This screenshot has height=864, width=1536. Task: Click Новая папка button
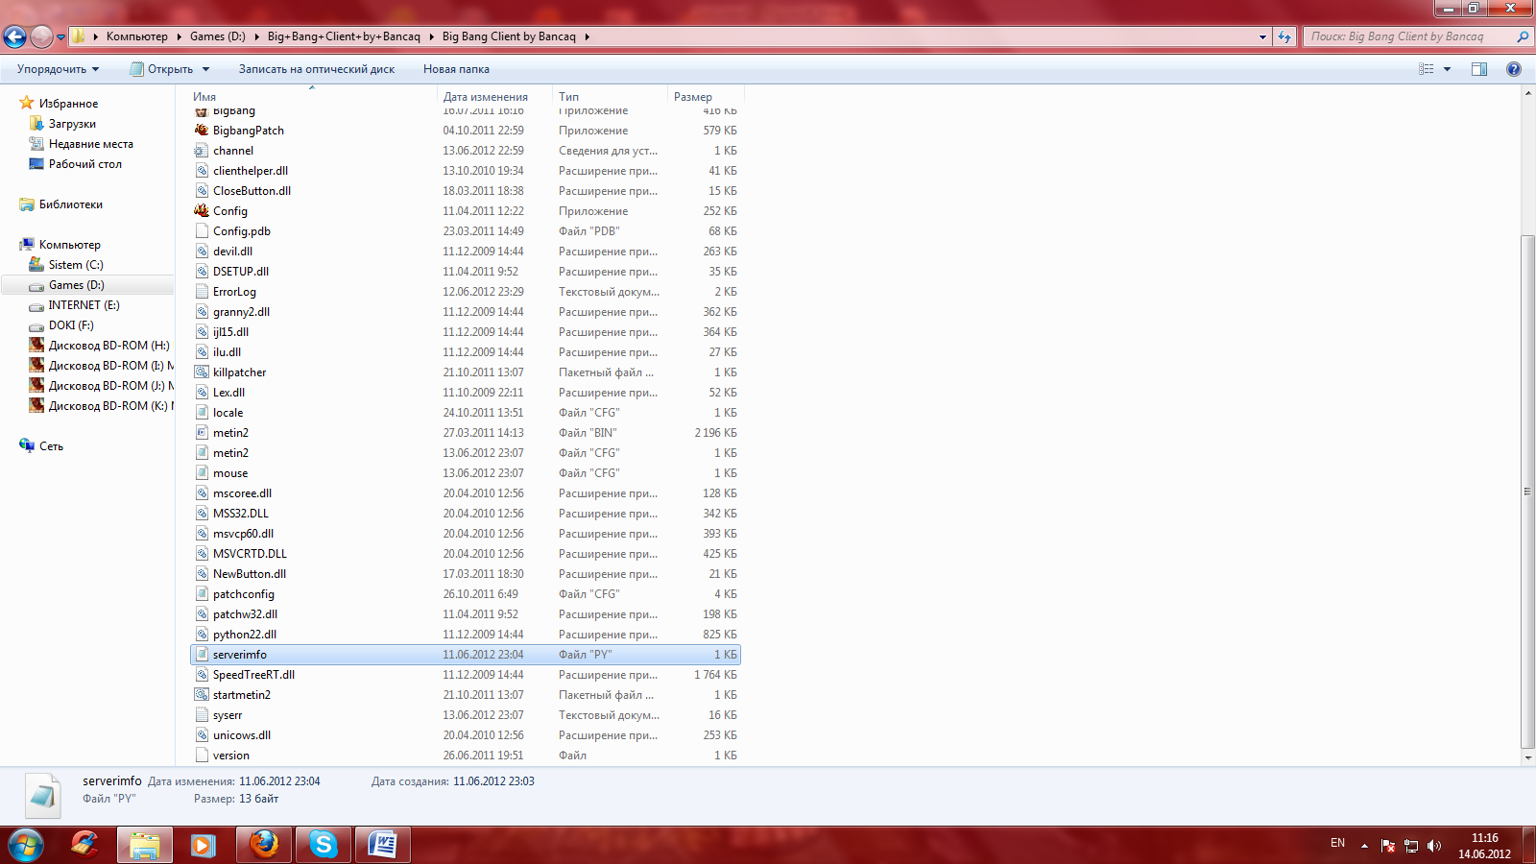click(456, 69)
